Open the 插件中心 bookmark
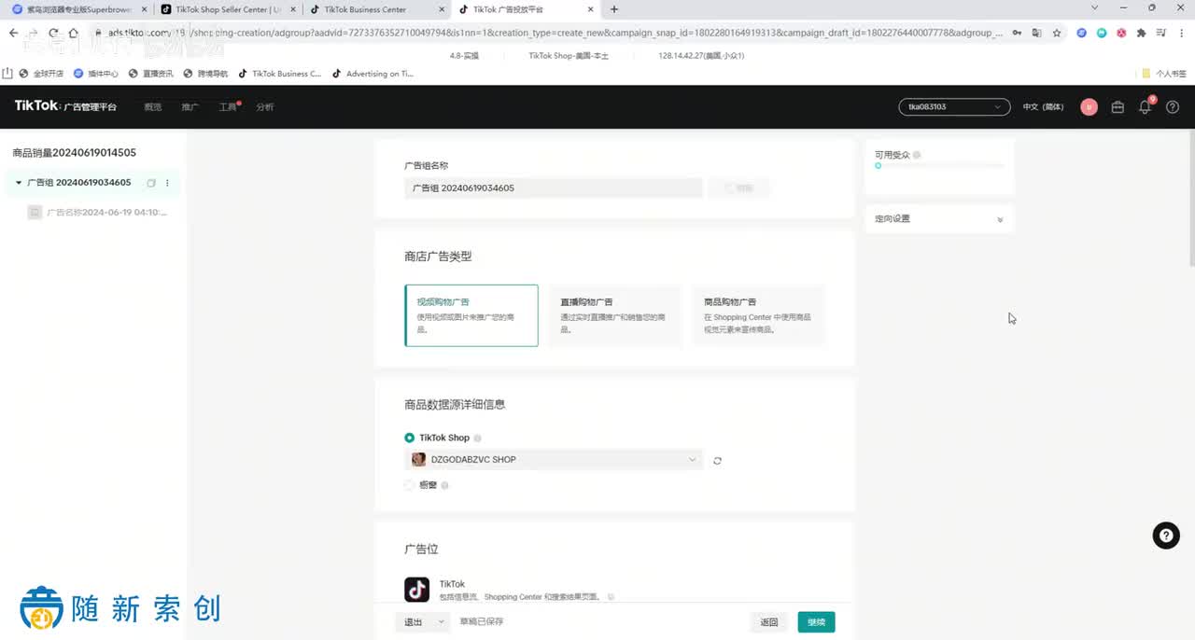 [96, 74]
